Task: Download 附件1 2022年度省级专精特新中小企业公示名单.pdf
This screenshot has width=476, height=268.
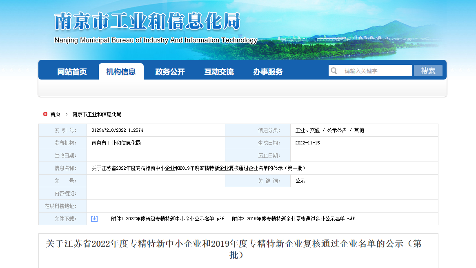Action: [167, 219]
